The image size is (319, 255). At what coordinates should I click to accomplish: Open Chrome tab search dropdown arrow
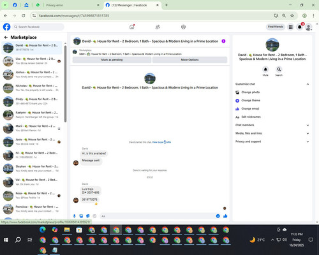pyautogui.click(x=4, y=5)
